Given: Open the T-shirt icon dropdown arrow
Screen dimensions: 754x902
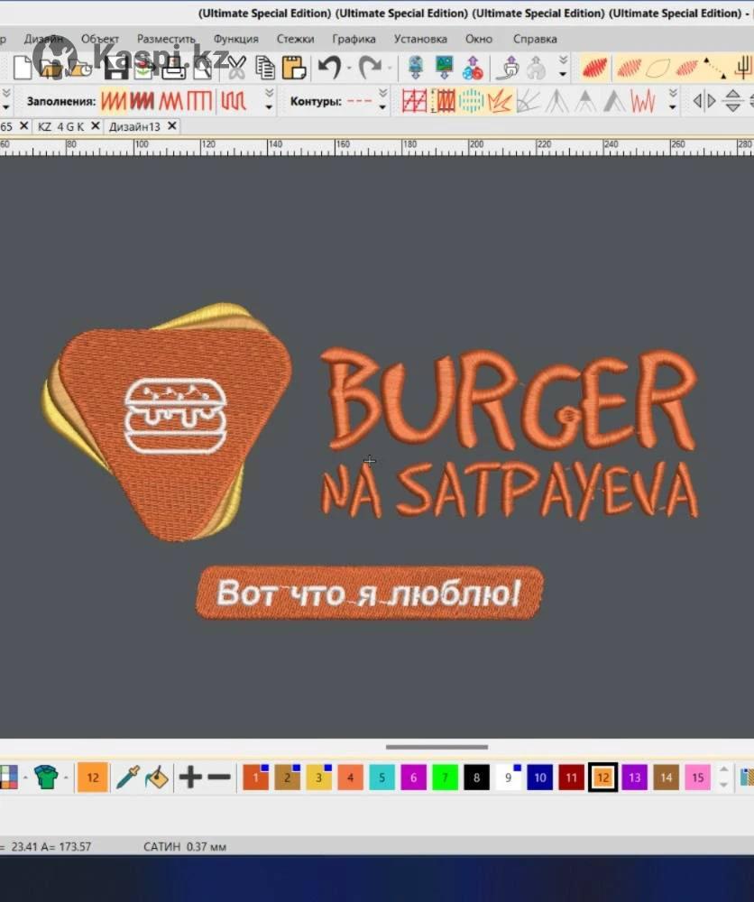Looking at the screenshot, I should [x=66, y=778].
